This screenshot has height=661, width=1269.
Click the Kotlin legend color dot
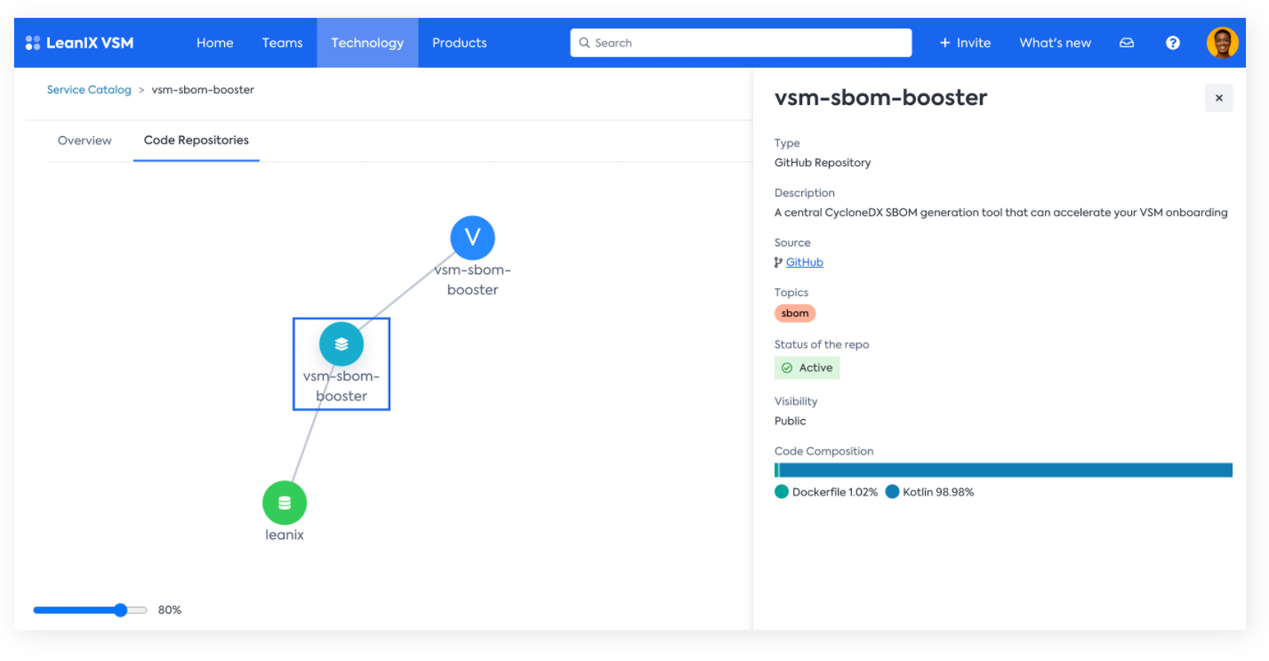tap(892, 492)
